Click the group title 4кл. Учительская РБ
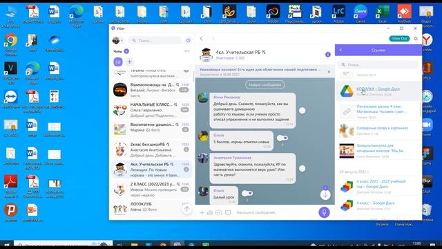Screen dimensions: 442x249 238,53
